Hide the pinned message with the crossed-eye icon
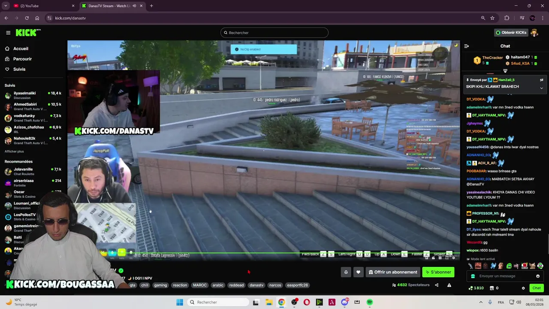The height and width of the screenshot is (309, 549). (541, 80)
